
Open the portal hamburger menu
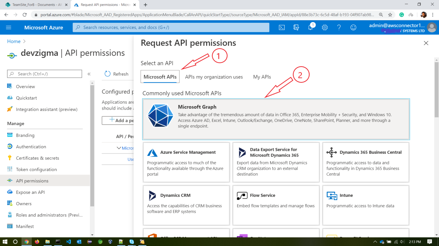coord(8,27)
